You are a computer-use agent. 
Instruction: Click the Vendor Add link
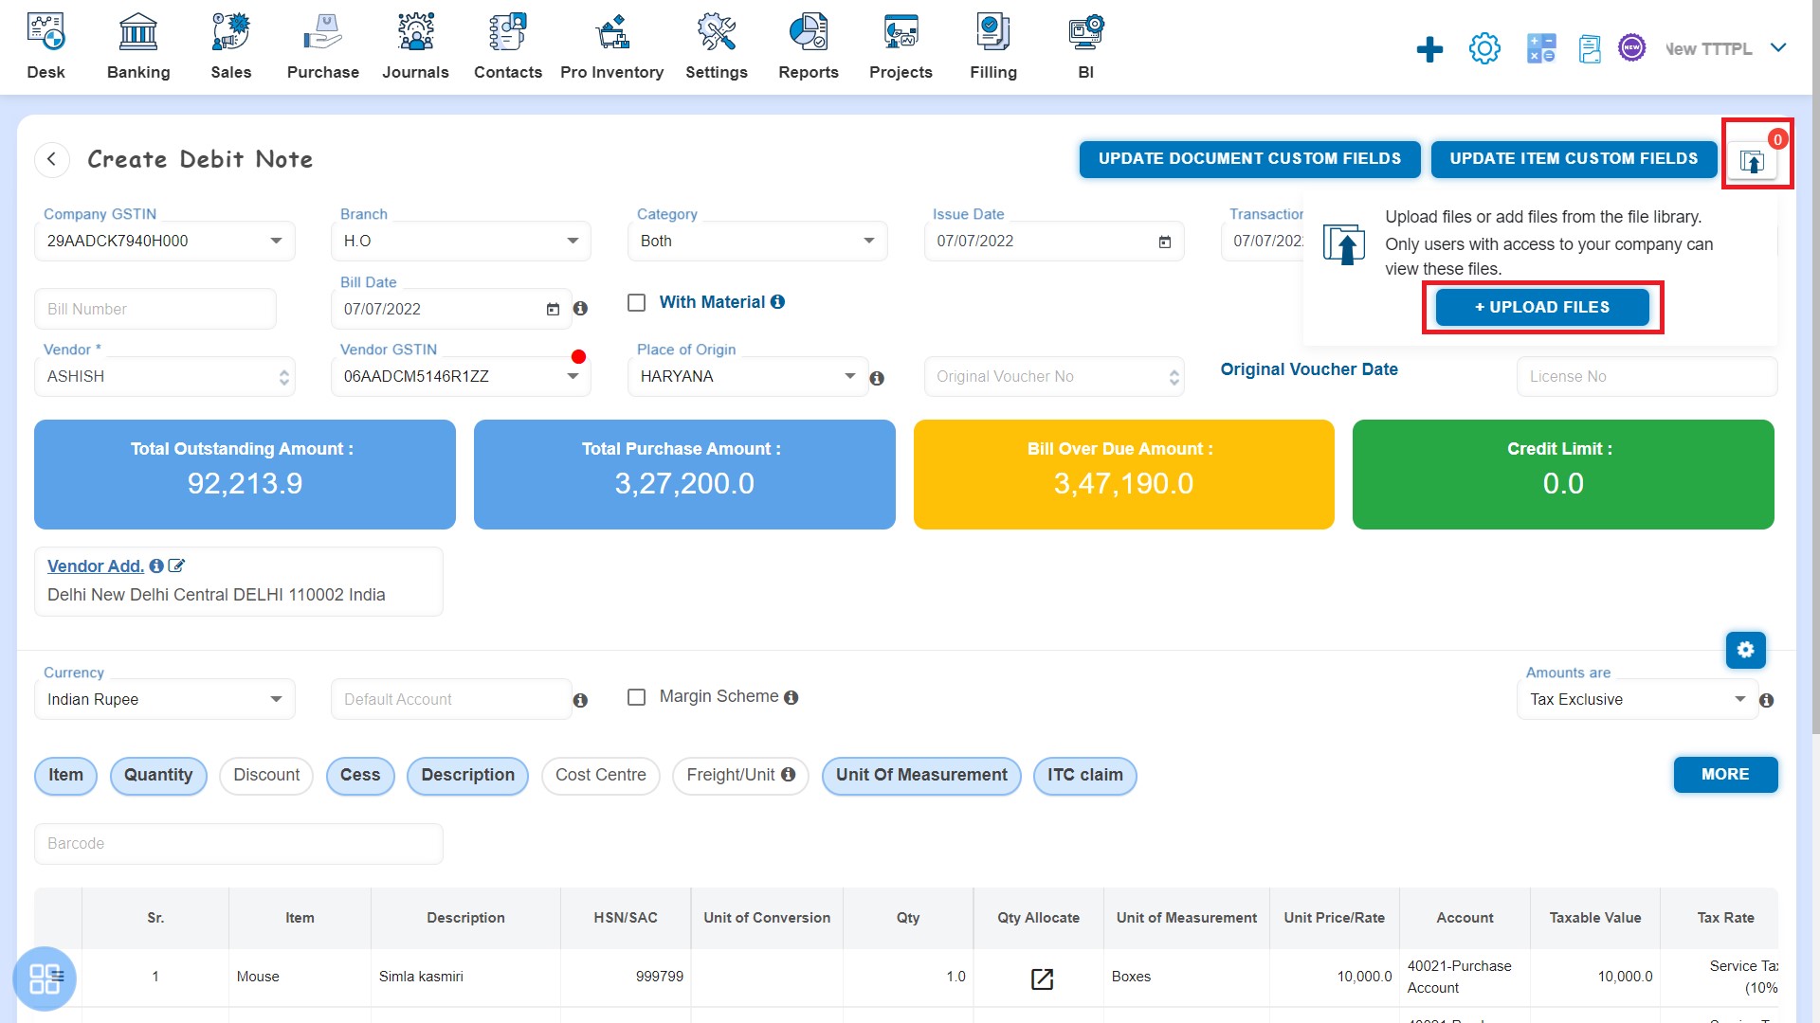click(x=95, y=565)
